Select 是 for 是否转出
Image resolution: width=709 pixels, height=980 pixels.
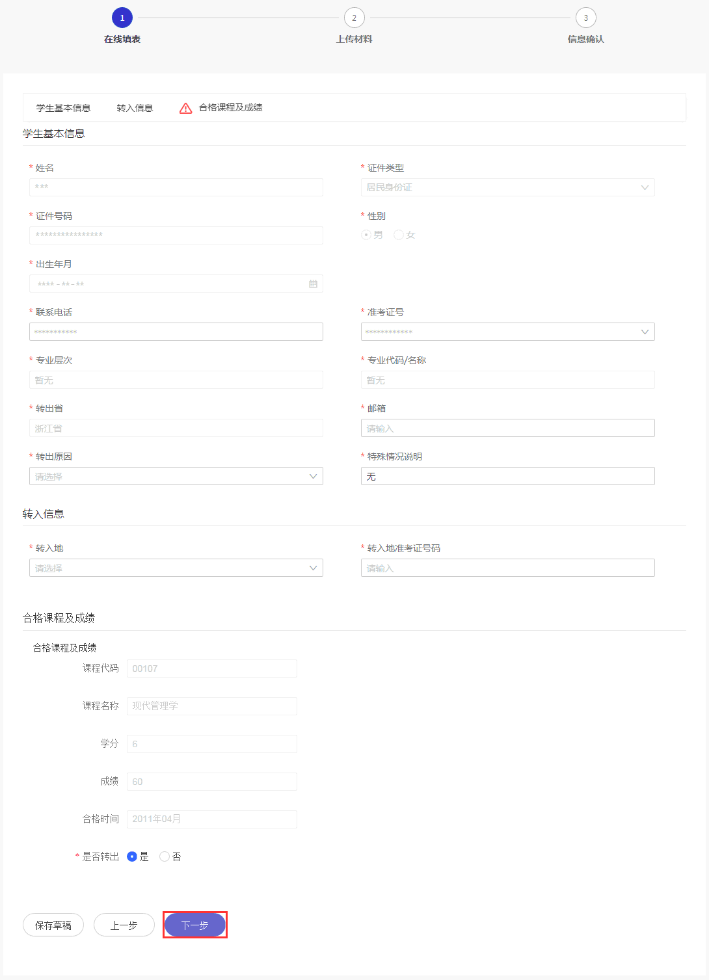click(131, 856)
